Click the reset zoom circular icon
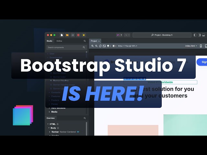The width and height of the screenshot is (207, 155). coord(100,46)
